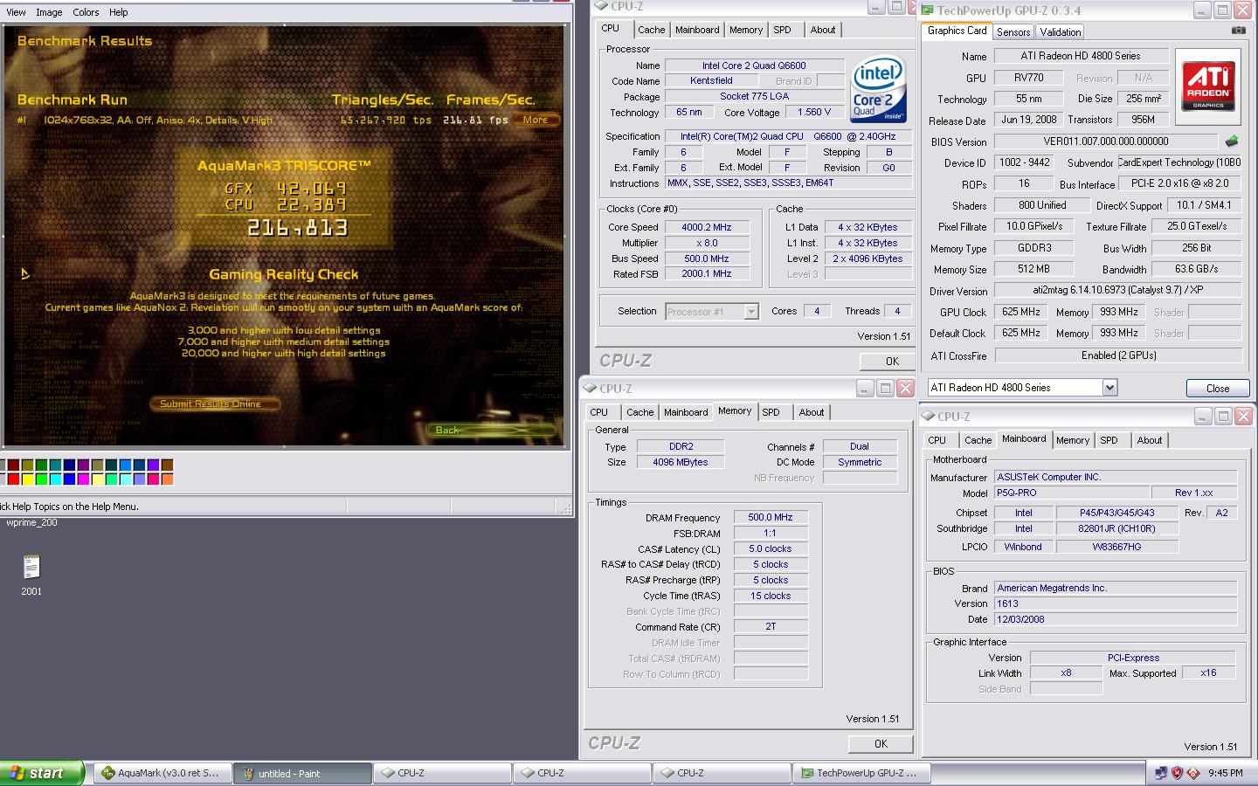
Task: Pick the magenta color in Paint palette
Action: [x=83, y=479]
